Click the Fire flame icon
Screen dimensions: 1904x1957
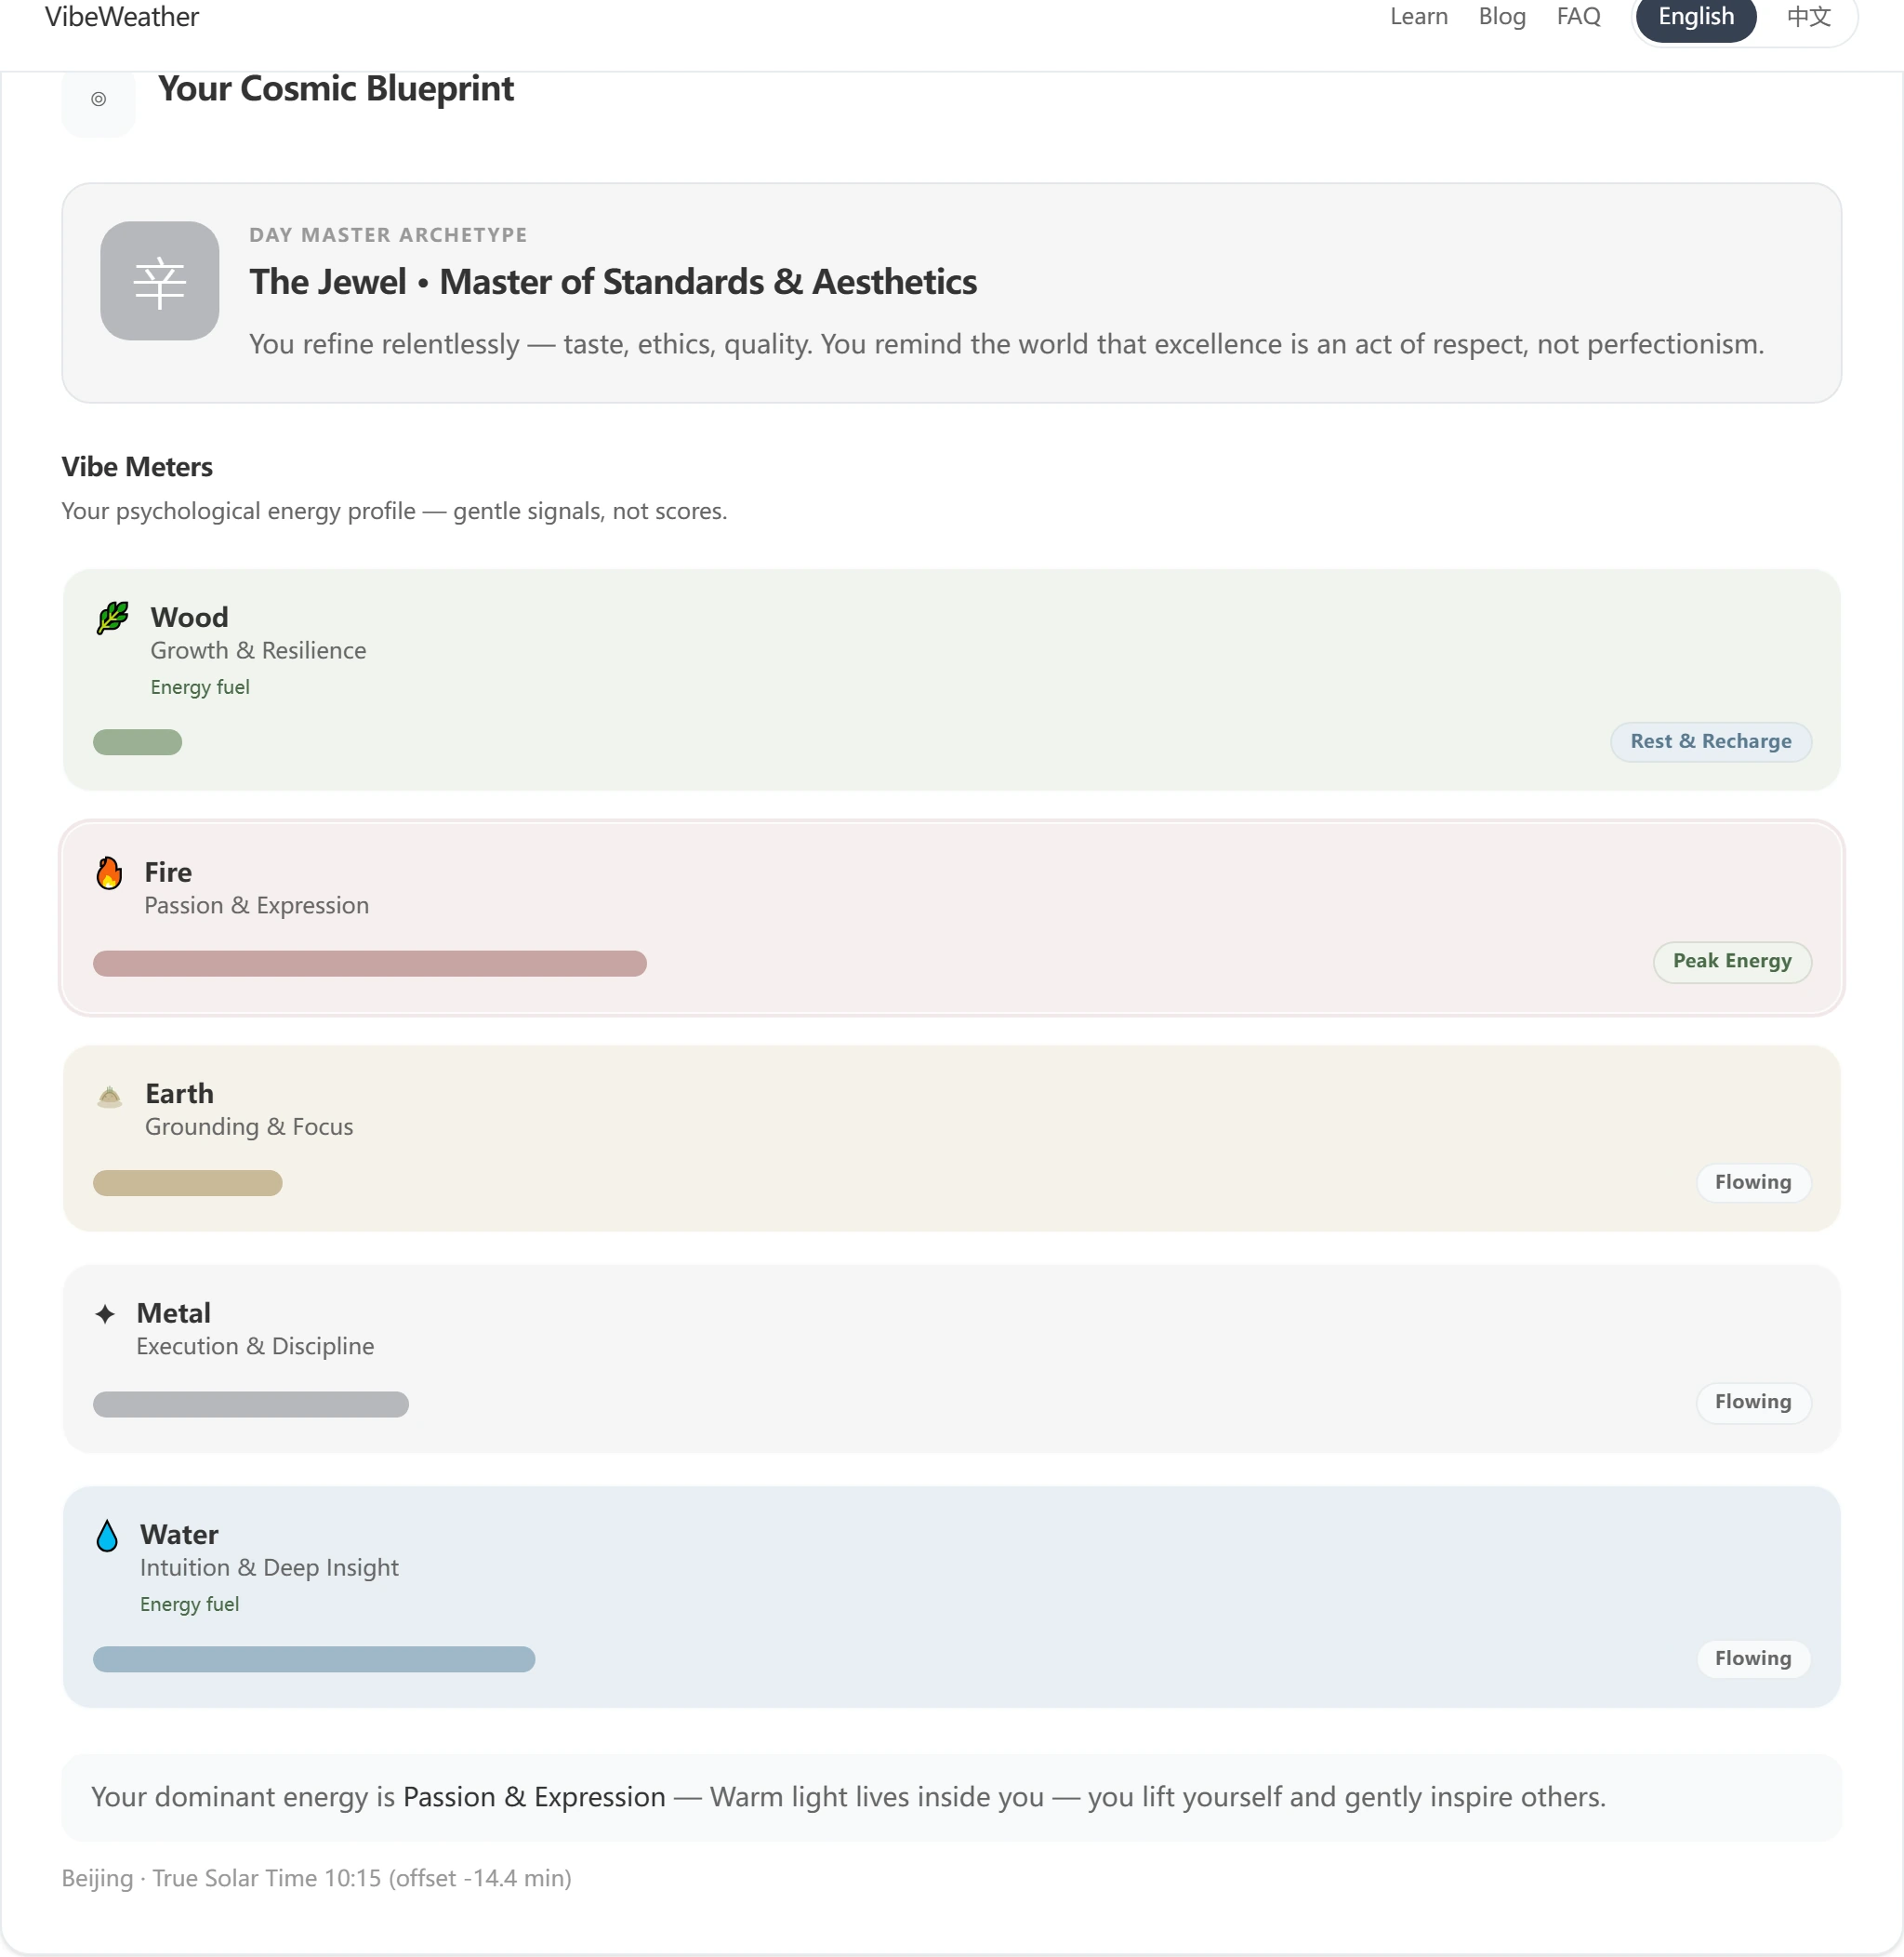[x=109, y=872]
